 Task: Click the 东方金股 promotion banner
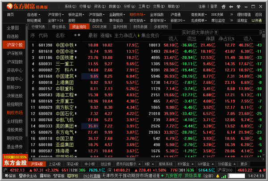[x=15, y=160]
